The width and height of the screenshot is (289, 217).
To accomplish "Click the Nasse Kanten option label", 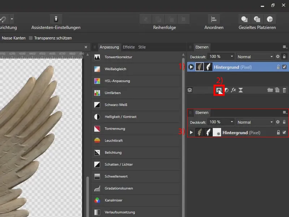I will [14, 38].
